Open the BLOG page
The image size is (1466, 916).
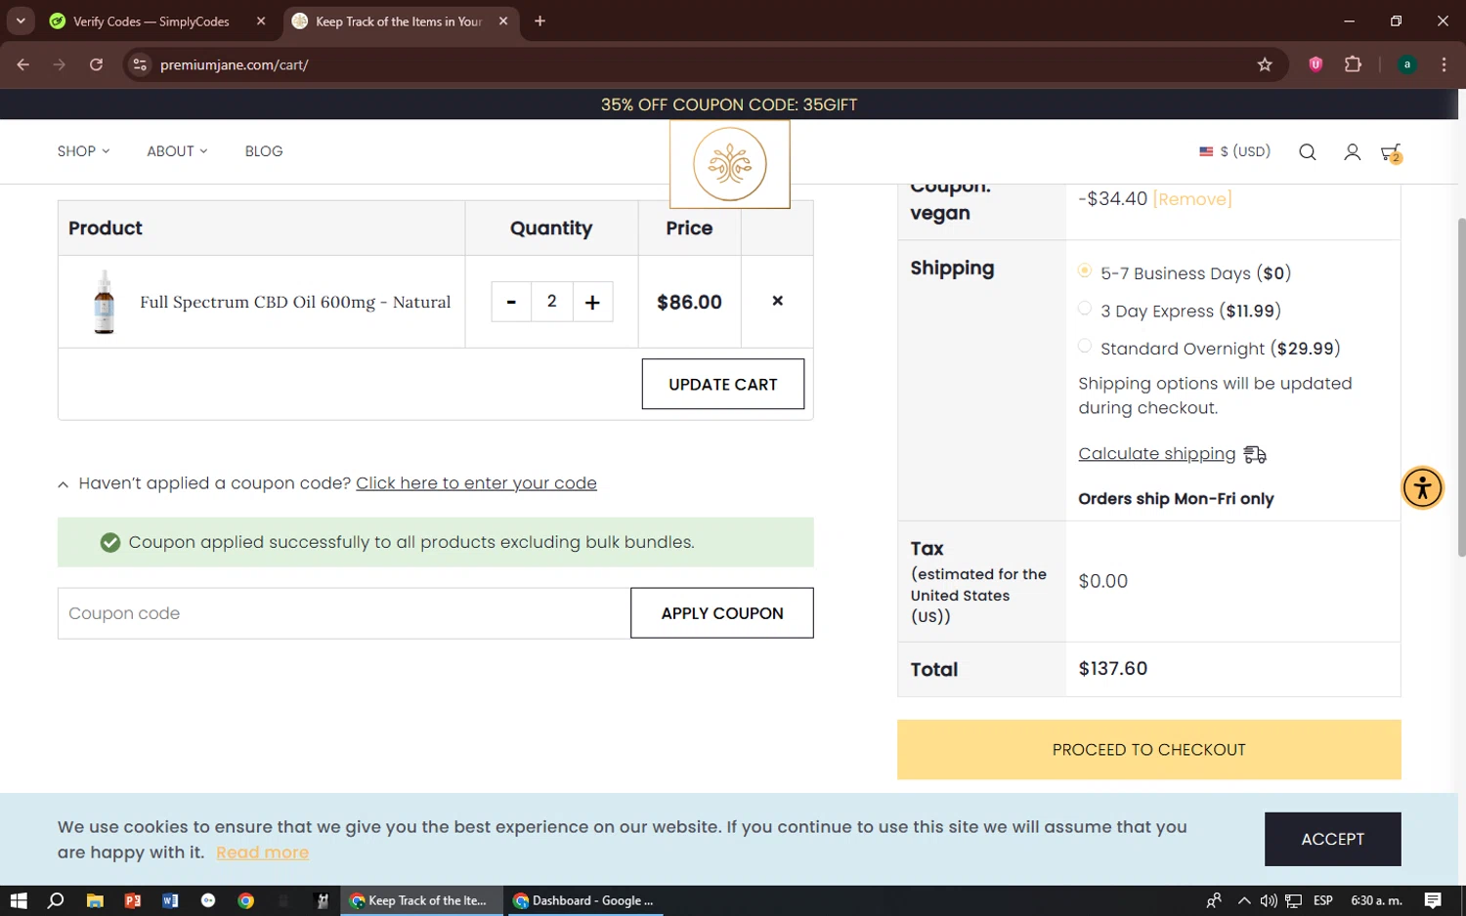(264, 151)
